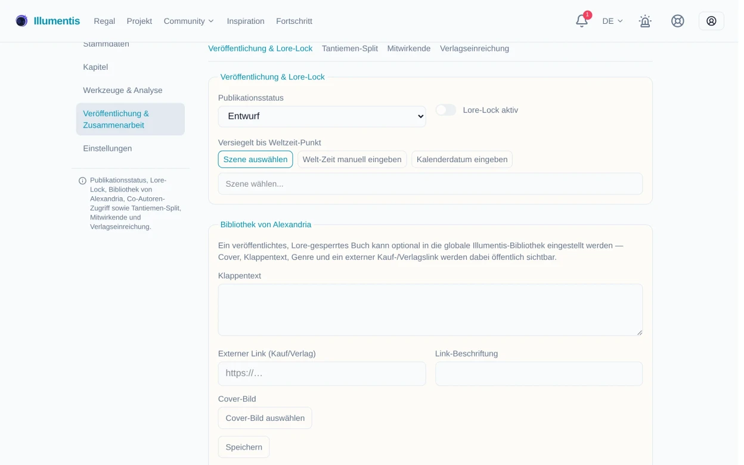Toggle the Lore-Lock aktiv switch
Image resolution: width=744 pixels, height=465 pixels.
[446, 110]
